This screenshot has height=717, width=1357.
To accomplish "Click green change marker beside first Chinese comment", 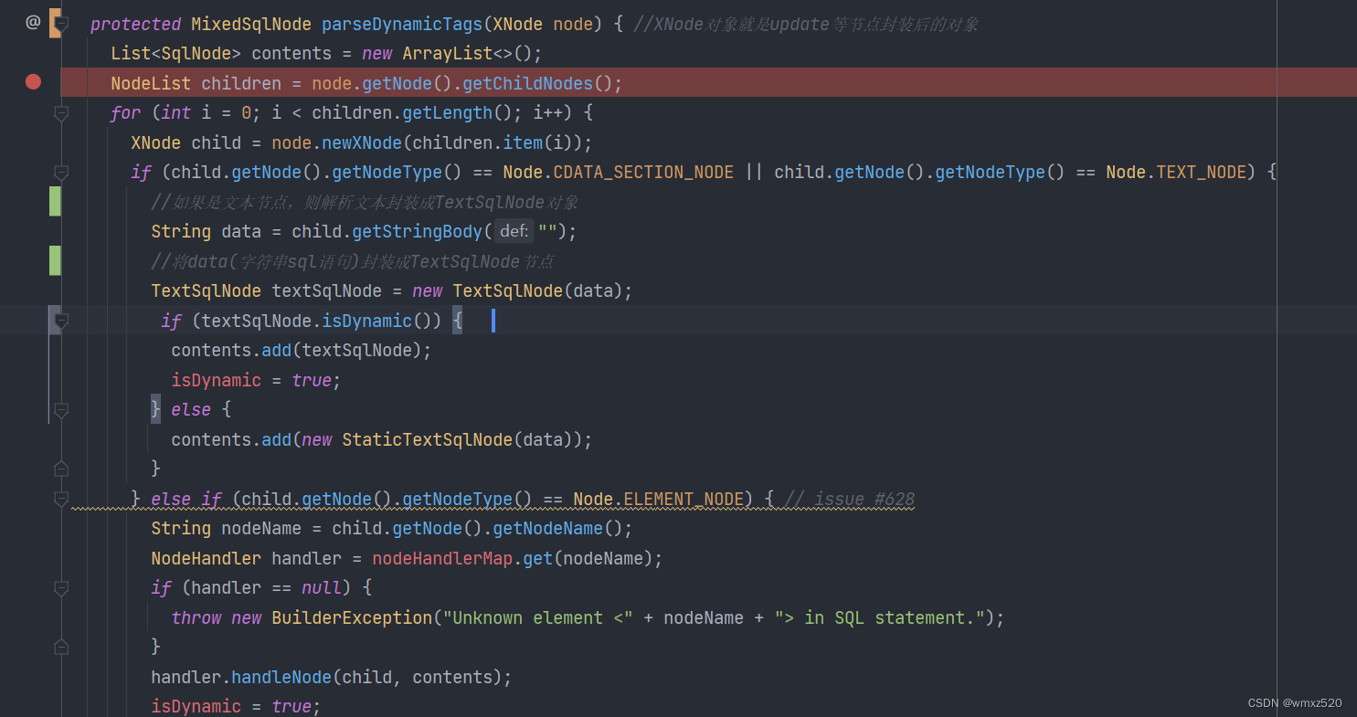I will [x=55, y=201].
